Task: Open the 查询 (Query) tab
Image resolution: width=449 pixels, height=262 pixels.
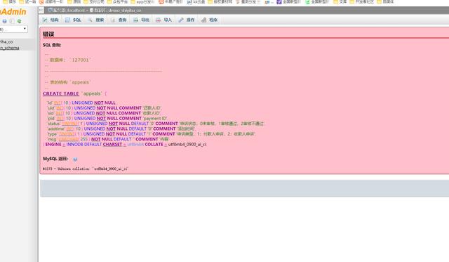Action: coord(119,20)
